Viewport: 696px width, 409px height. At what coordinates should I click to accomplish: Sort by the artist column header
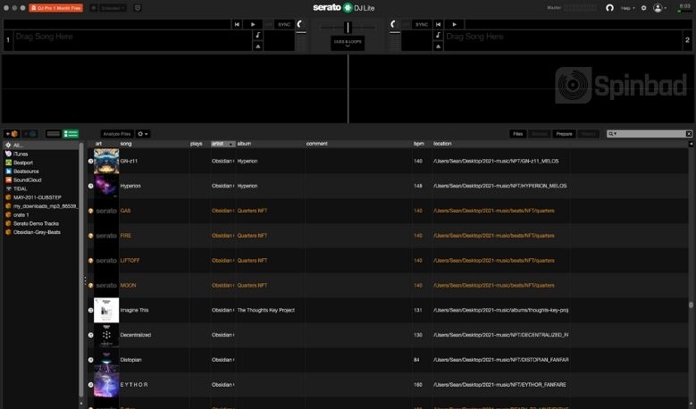click(x=222, y=144)
